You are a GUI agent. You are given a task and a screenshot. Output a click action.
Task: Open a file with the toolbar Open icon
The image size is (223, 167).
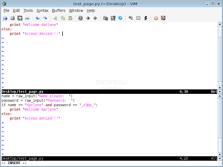coord(5,18)
